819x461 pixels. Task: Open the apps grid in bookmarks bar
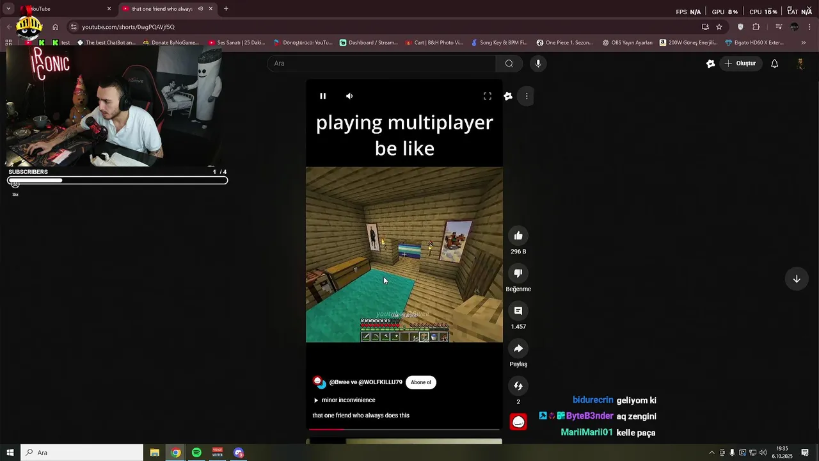[x=8, y=43]
